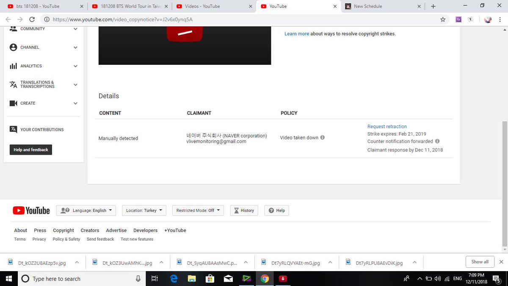
Task: Click the ENG language indicator
Action: coord(457,279)
